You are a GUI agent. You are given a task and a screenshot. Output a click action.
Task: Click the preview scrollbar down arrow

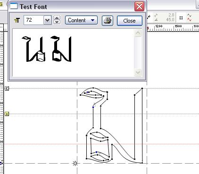pyautogui.click(x=138, y=72)
